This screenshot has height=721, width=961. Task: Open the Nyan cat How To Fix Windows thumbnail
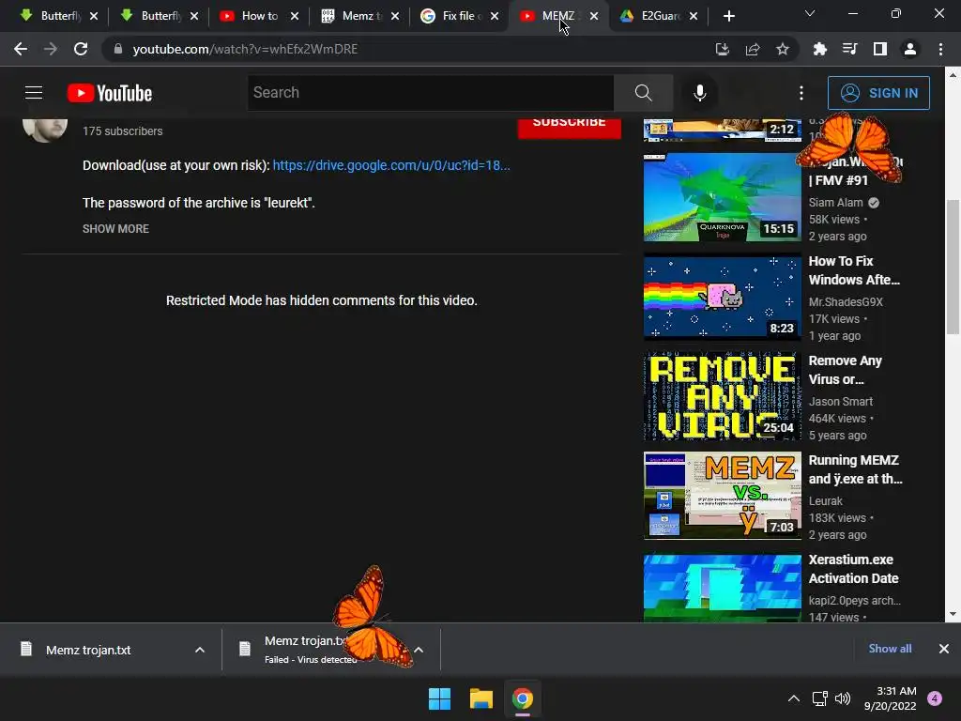point(722,297)
